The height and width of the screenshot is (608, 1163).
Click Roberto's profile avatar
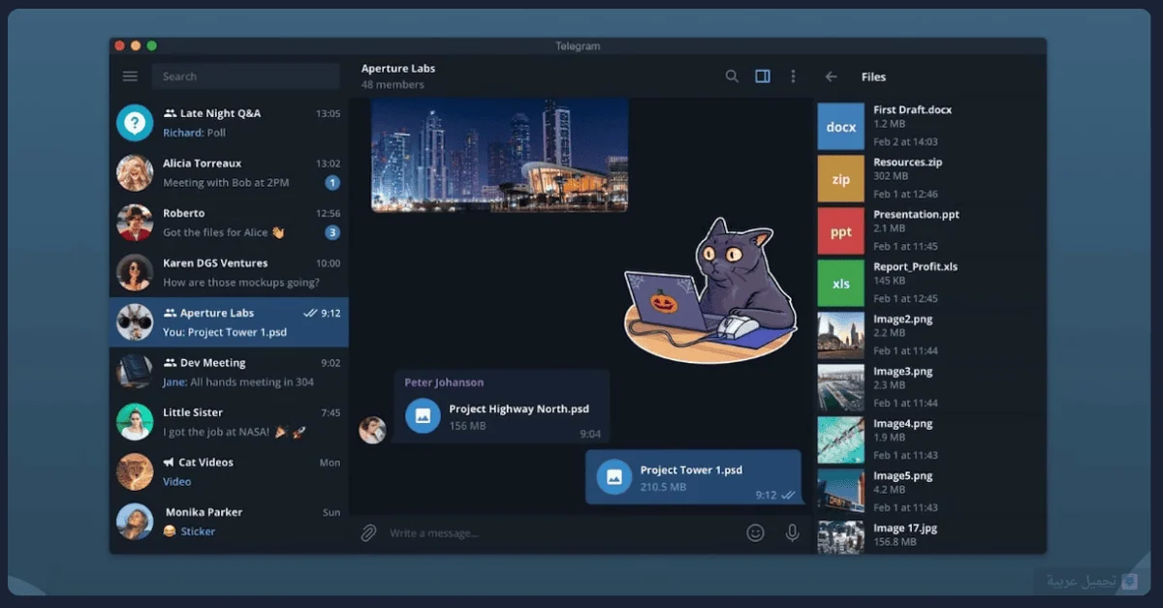coord(135,223)
